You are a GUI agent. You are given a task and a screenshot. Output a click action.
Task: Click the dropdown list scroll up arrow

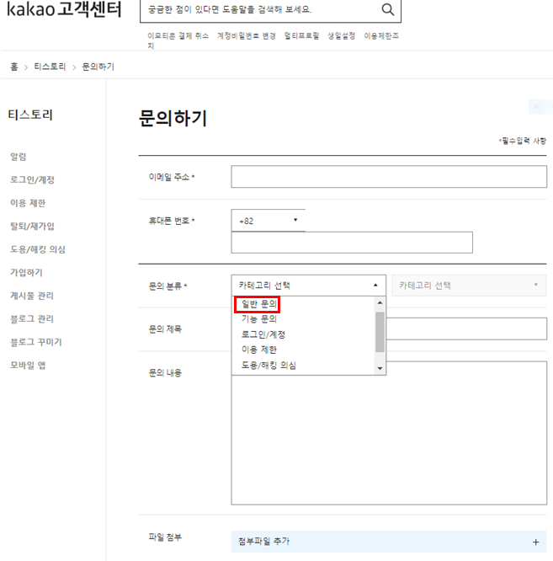click(380, 302)
